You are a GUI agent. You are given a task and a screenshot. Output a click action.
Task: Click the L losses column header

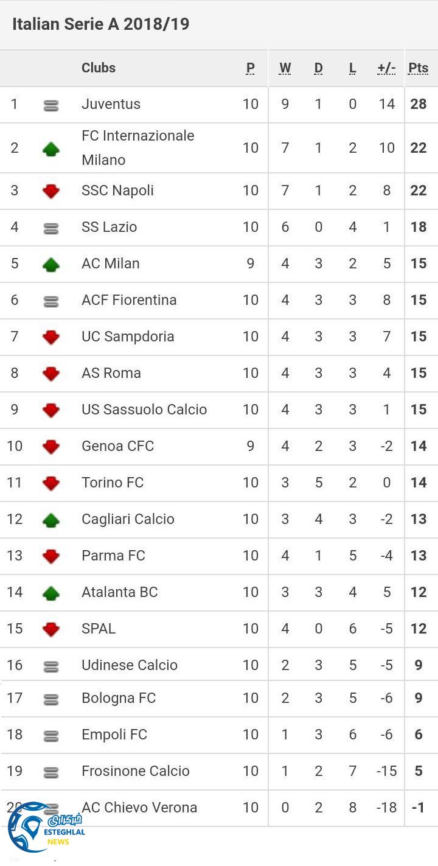[352, 68]
